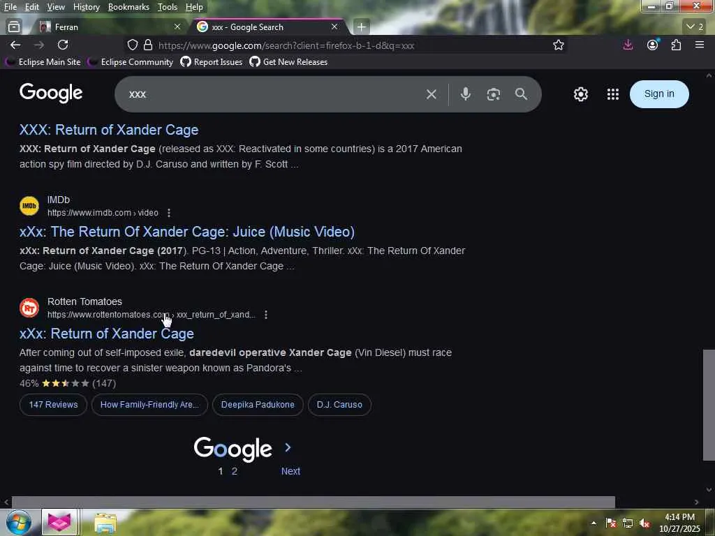Open the network tray icon
Viewport: 715px width, 536px height.
click(x=628, y=523)
